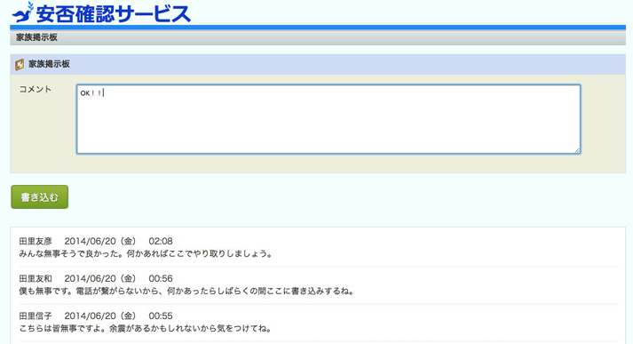
Task: Click the 安否確認サービス title logo
Action: pyautogui.click(x=113, y=13)
